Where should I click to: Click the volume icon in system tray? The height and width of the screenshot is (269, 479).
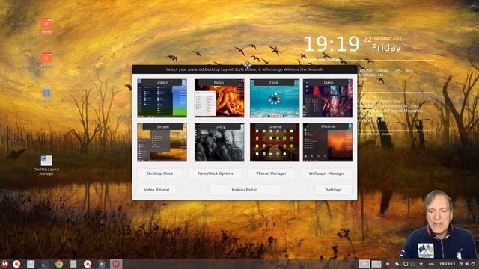[x=467, y=264]
